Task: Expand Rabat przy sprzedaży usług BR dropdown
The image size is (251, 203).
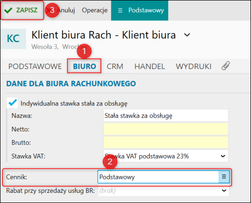Action: click(x=163, y=190)
